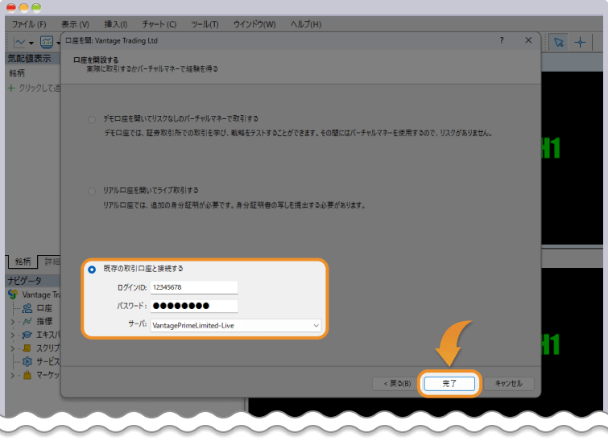Click the クリックして追加 add symbol row
This screenshot has width=608, height=441.
(34, 88)
